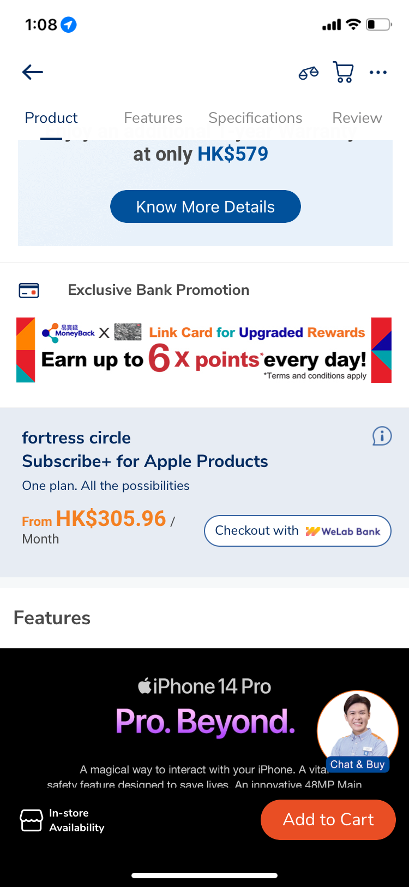Tap the location arrow in the status bar
Image resolution: width=409 pixels, height=887 pixels.
coord(67,25)
